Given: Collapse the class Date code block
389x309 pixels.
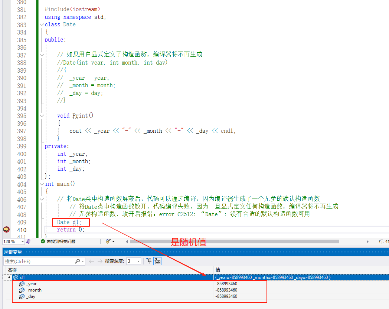Looking at the screenshot, I should [x=42, y=24].
